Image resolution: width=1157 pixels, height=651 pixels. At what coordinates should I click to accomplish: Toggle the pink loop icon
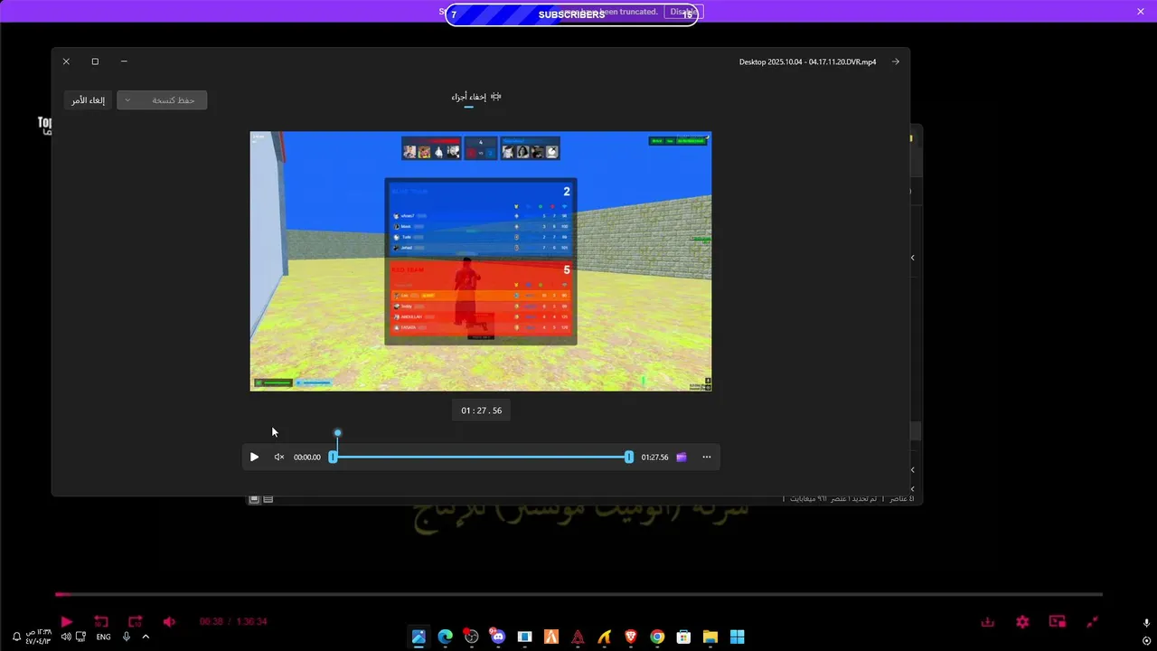(x=136, y=622)
